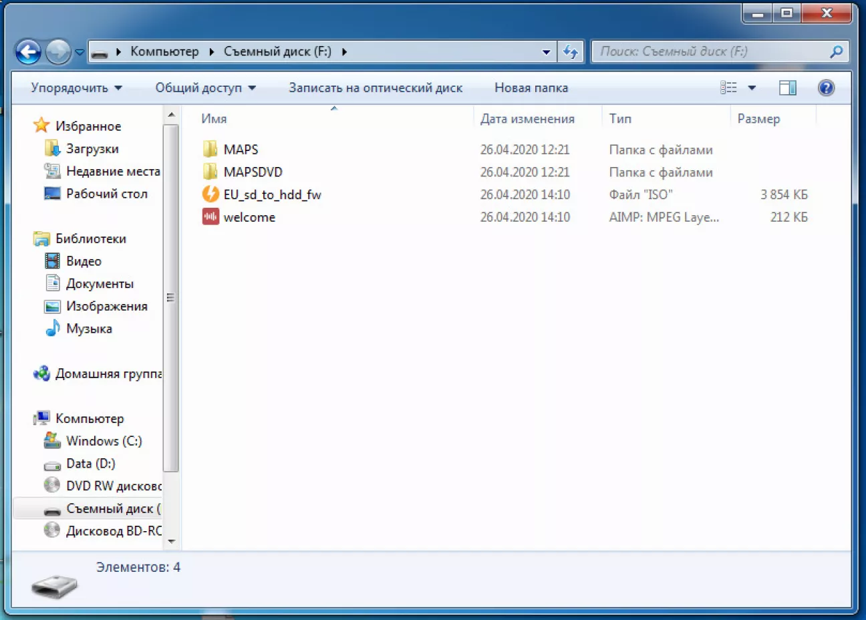Open the recent pages dropdown arrow

(80, 51)
